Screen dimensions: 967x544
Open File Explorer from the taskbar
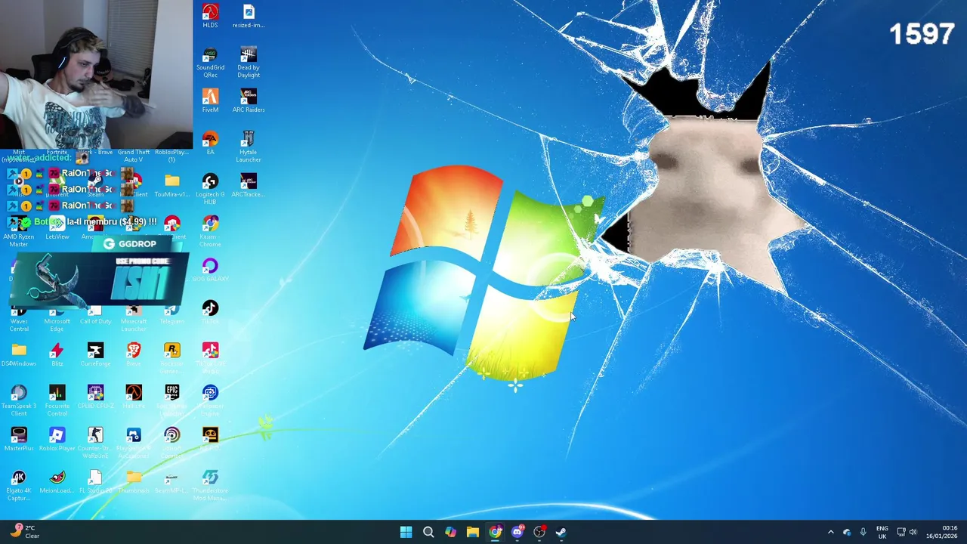472,532
